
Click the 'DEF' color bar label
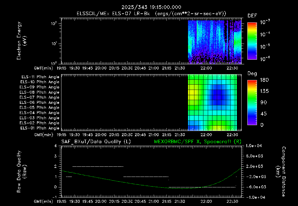tap(252, 16)
